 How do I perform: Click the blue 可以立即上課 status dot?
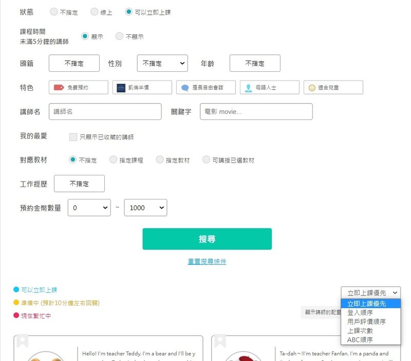point(16,289)
